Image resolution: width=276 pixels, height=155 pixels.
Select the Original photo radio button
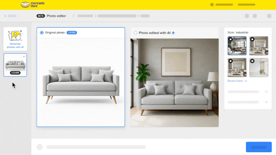42,33
